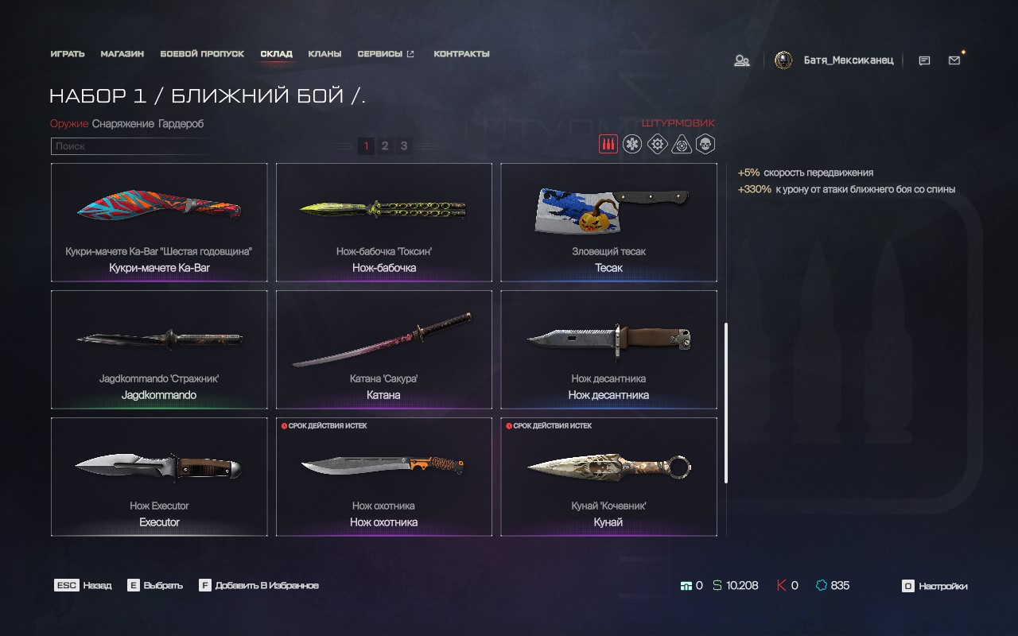Click the Батя_Мексиканец profile avatar

point(783,60)
